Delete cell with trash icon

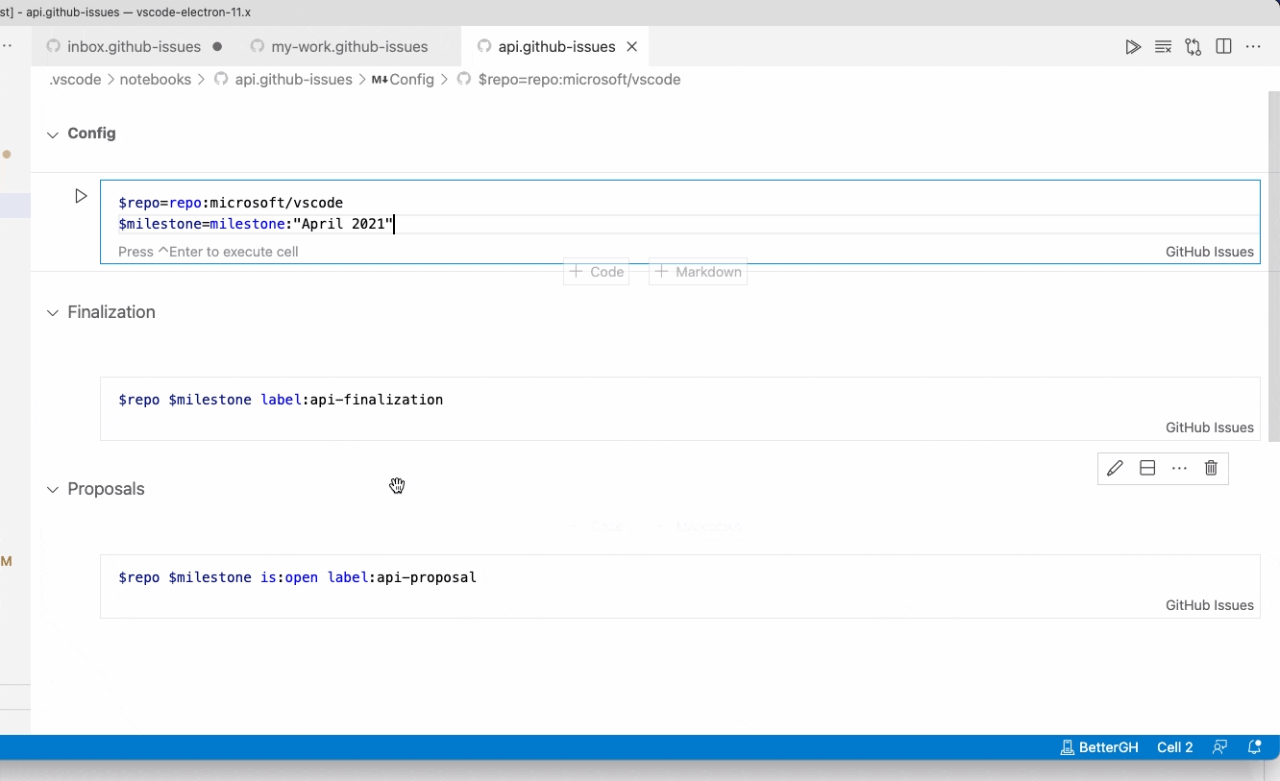coord(1211,468)
